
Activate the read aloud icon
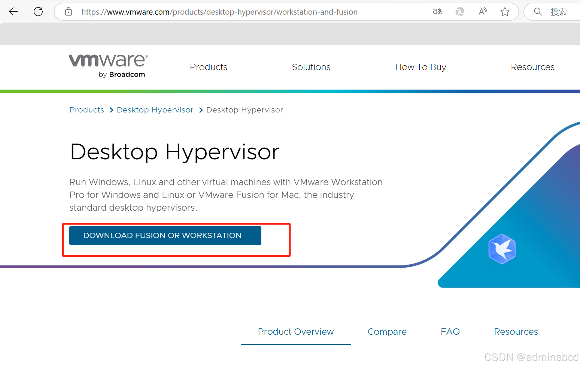click(483, 12)
